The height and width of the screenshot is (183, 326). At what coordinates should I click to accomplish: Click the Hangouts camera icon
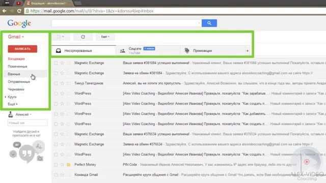(40, 159)
